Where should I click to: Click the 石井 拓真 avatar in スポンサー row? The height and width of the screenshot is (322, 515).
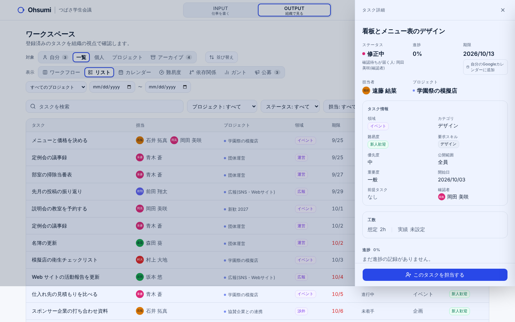140,311
